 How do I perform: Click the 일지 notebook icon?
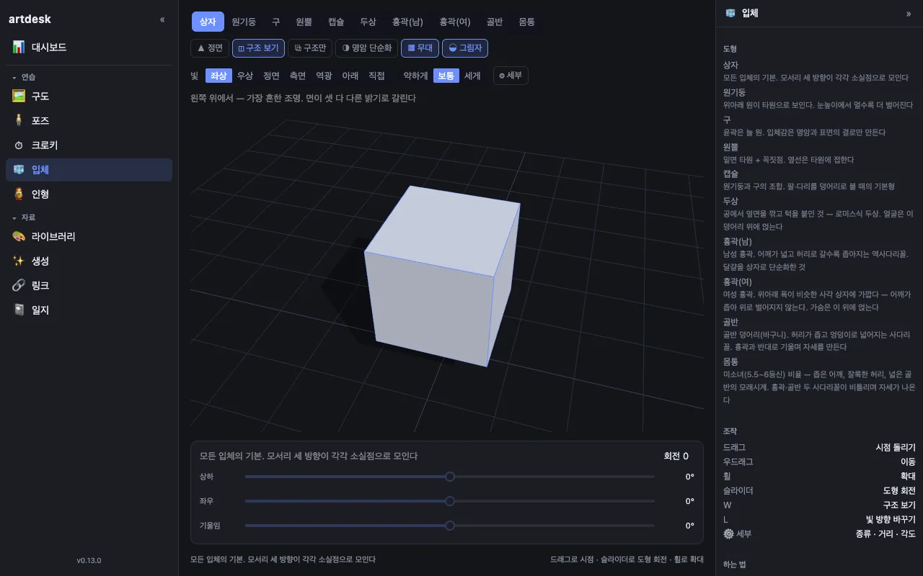19,310
